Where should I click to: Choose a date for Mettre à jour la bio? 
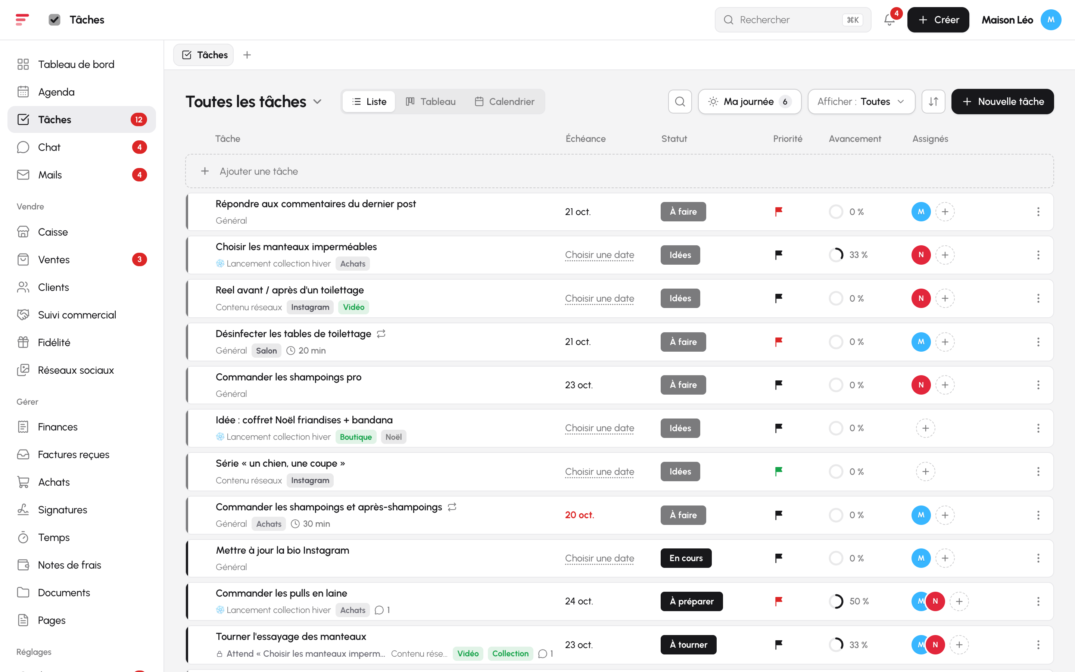(599, 558)
